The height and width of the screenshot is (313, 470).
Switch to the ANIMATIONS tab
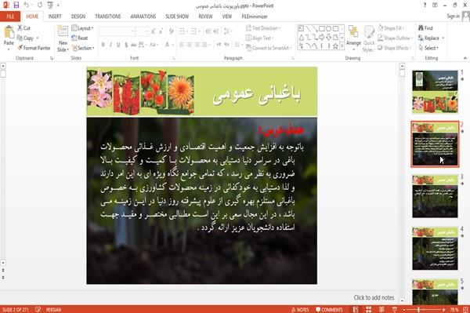click(x=143, y=16)
